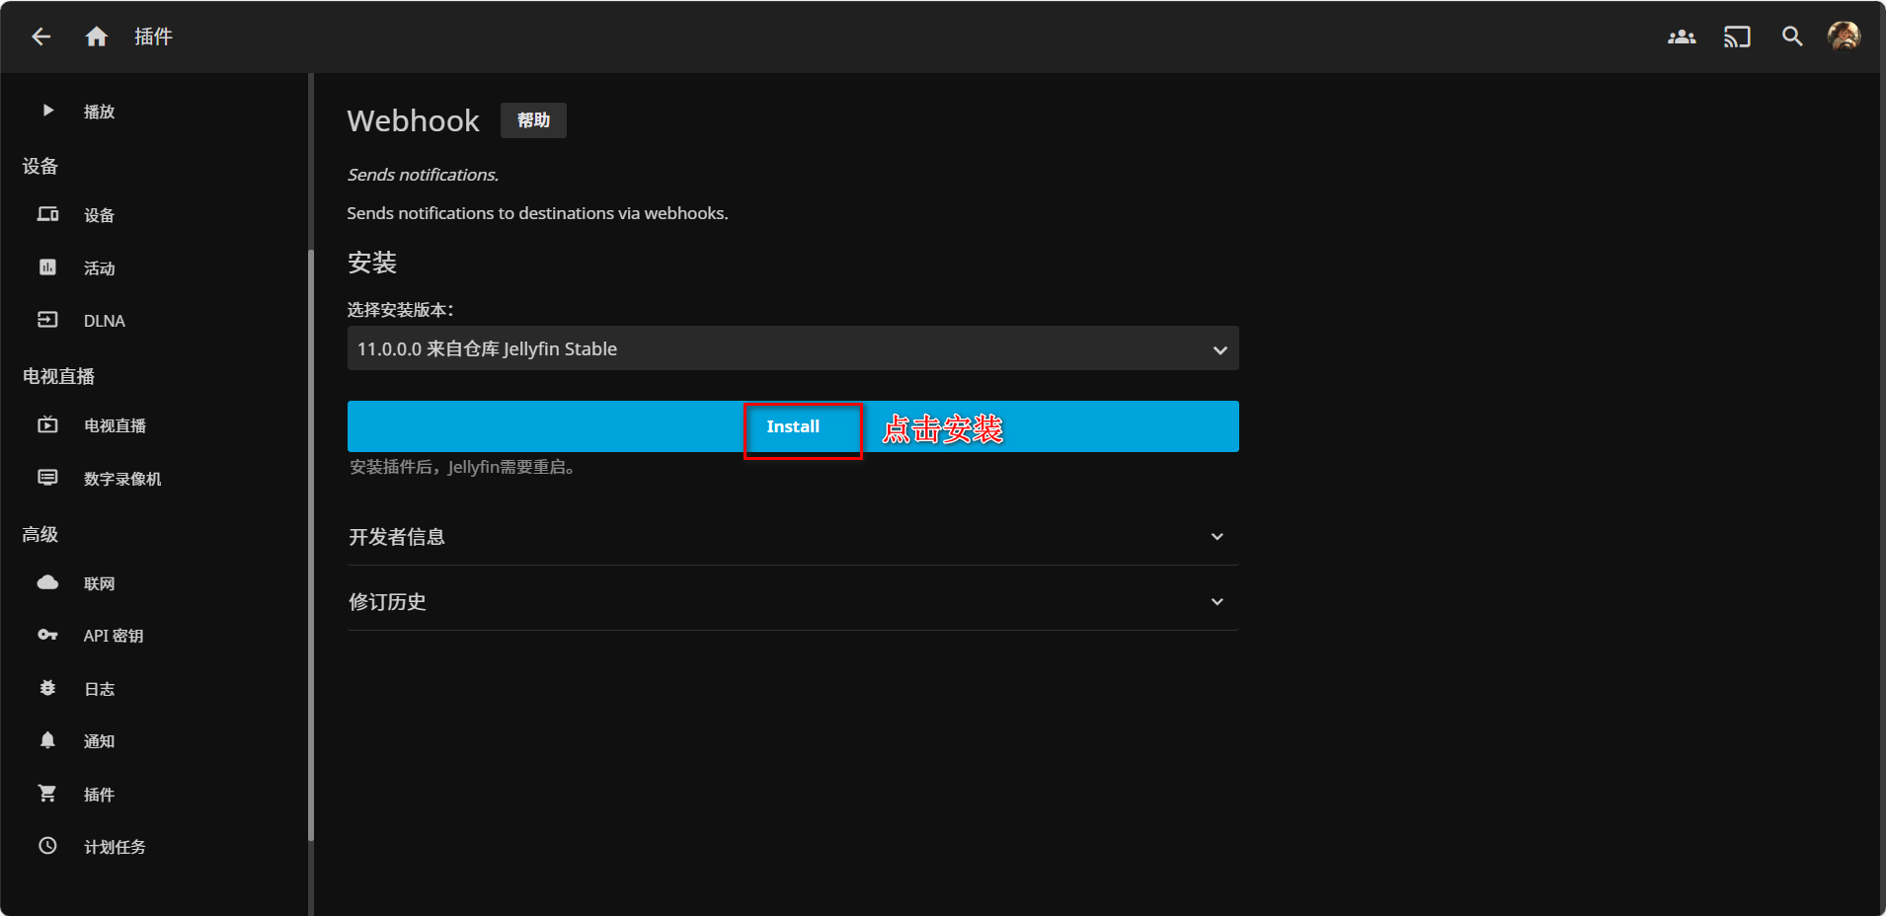Click the Install button
This screenshot has height=916, width=1886.
(x=793, y=426)
